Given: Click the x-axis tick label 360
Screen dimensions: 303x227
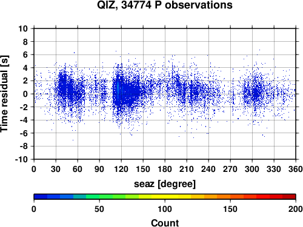Looking at the screenshot, I should coord(296,169).
